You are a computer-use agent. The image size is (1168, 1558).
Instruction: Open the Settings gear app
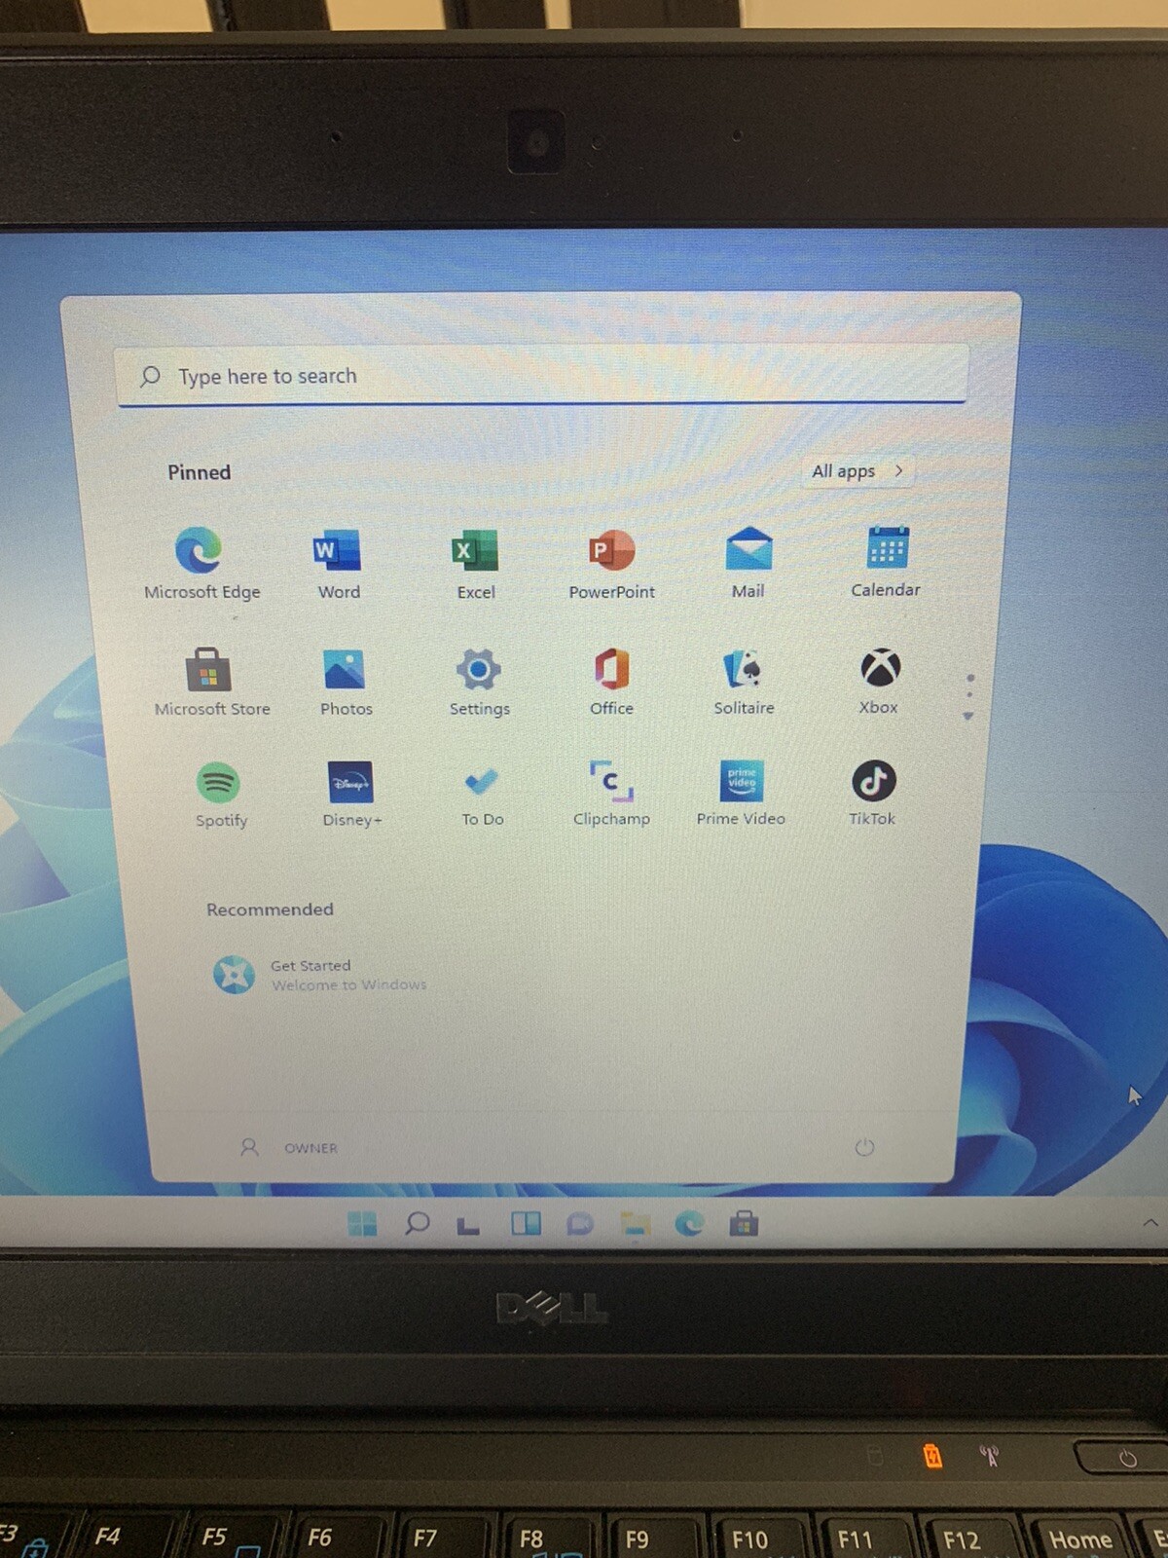coord(479,681)
